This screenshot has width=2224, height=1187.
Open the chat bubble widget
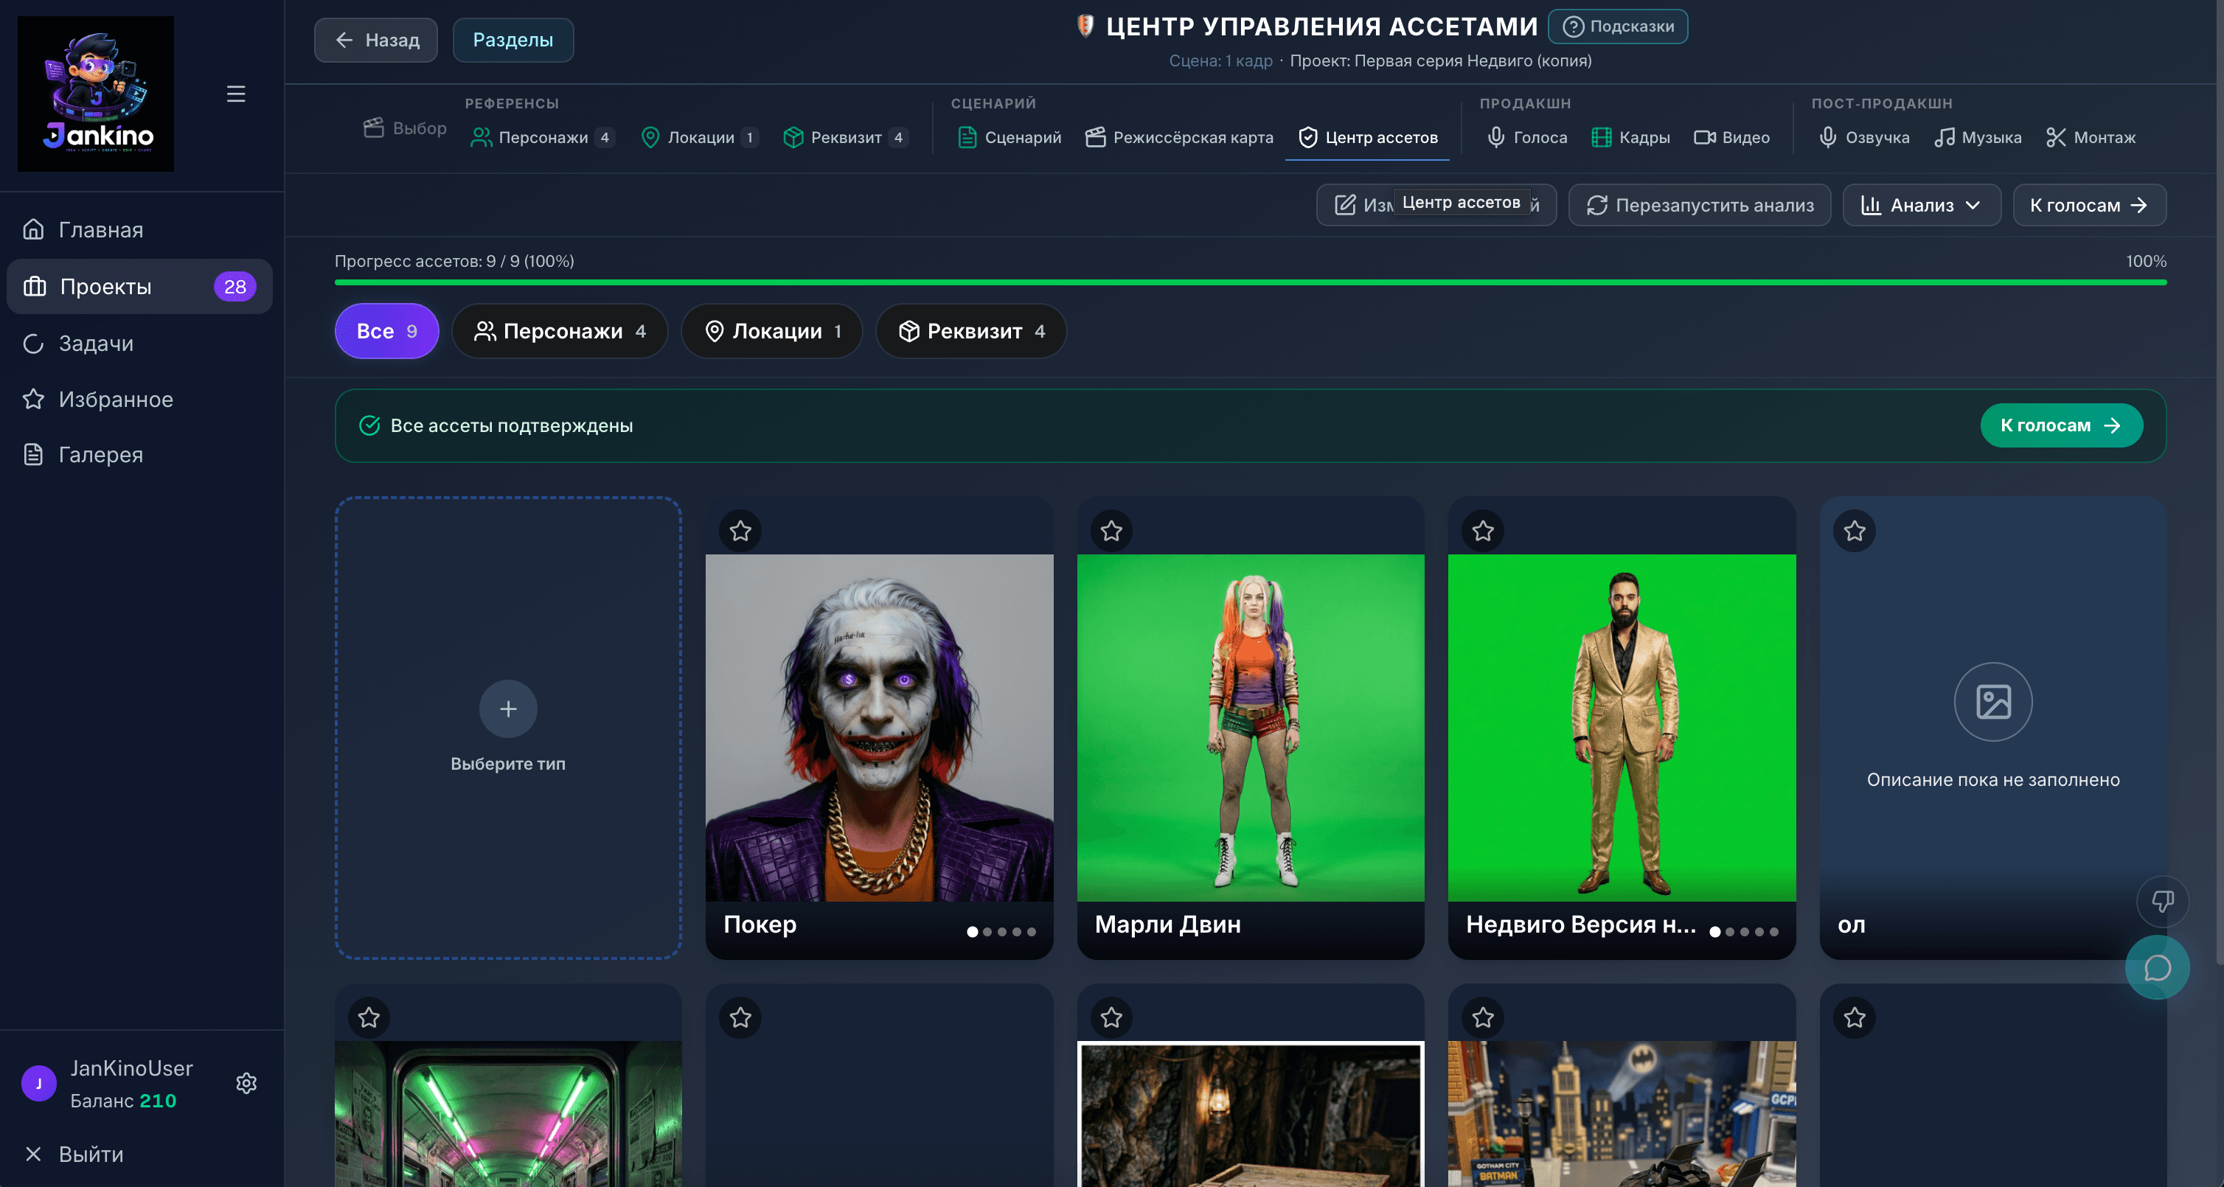[x=2157, y=967]
